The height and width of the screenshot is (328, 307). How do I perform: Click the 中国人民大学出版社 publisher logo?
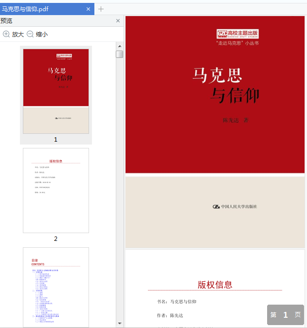(235, 206)
